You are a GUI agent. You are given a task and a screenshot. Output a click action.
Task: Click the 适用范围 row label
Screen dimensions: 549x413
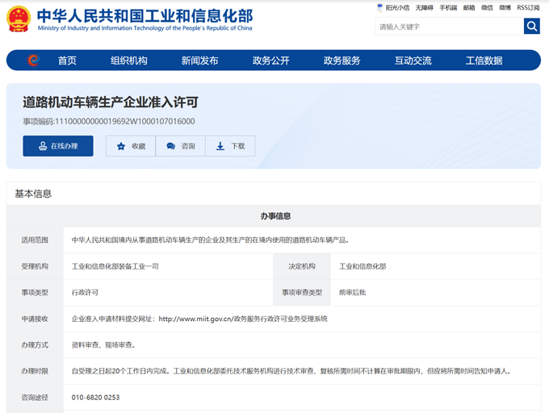[35, 240]
